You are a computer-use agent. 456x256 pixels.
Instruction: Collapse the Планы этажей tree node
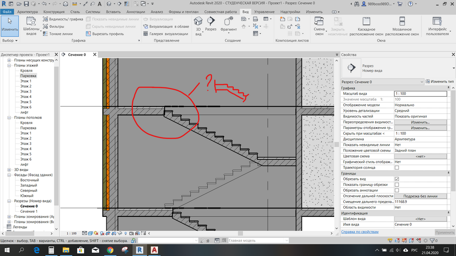(9, 65)
